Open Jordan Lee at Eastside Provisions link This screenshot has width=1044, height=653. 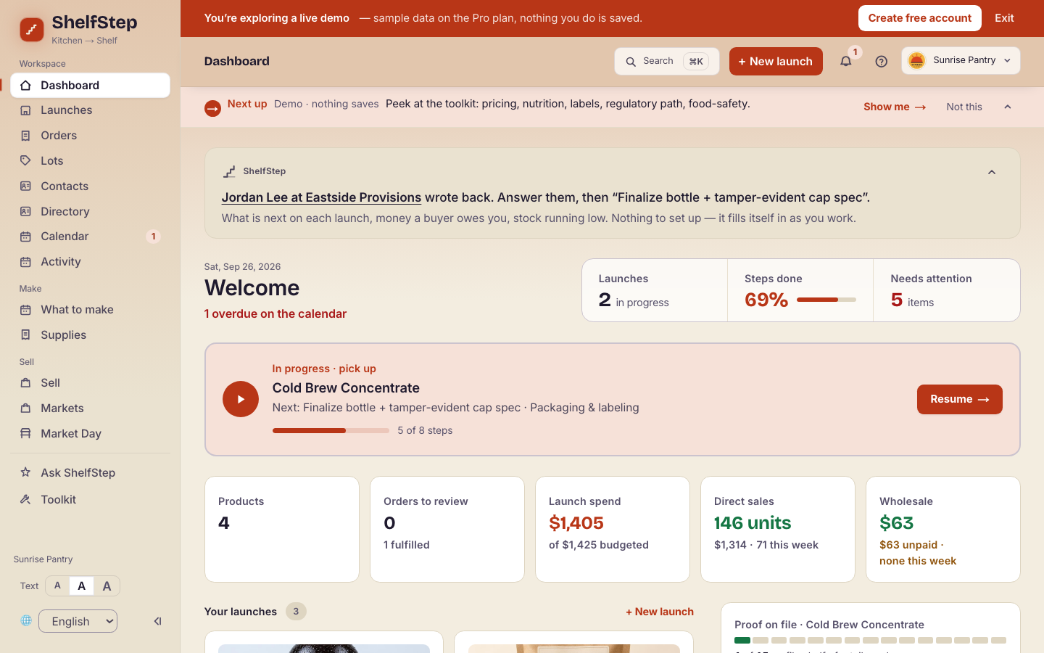coord(321,197)
